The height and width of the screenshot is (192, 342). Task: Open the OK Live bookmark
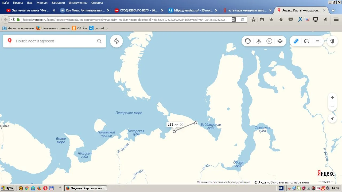pyautogui.click(x=79, y=28)
